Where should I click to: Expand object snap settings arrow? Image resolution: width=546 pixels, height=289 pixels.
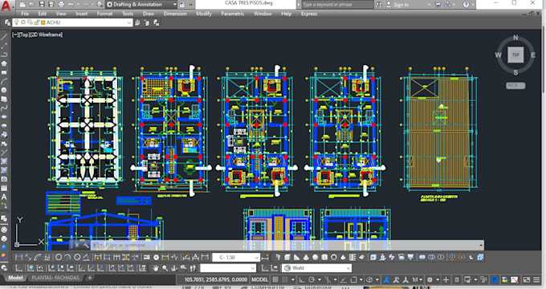click(x=361, y=279)
